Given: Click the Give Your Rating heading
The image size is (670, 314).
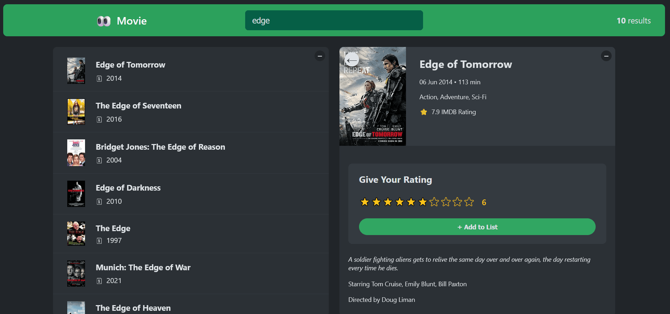Looking at the screenshot, I should click(x=395, y=180).
